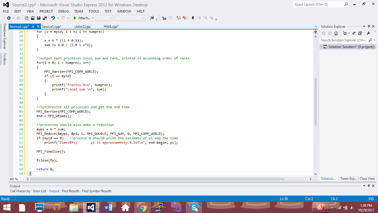The image size is (378, 213).
Task: Click the Home icon in Solution Explorer
Action: (x=336, y=33)
